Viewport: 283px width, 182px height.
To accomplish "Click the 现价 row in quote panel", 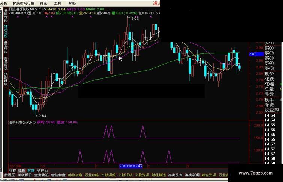I will (269, 74).
